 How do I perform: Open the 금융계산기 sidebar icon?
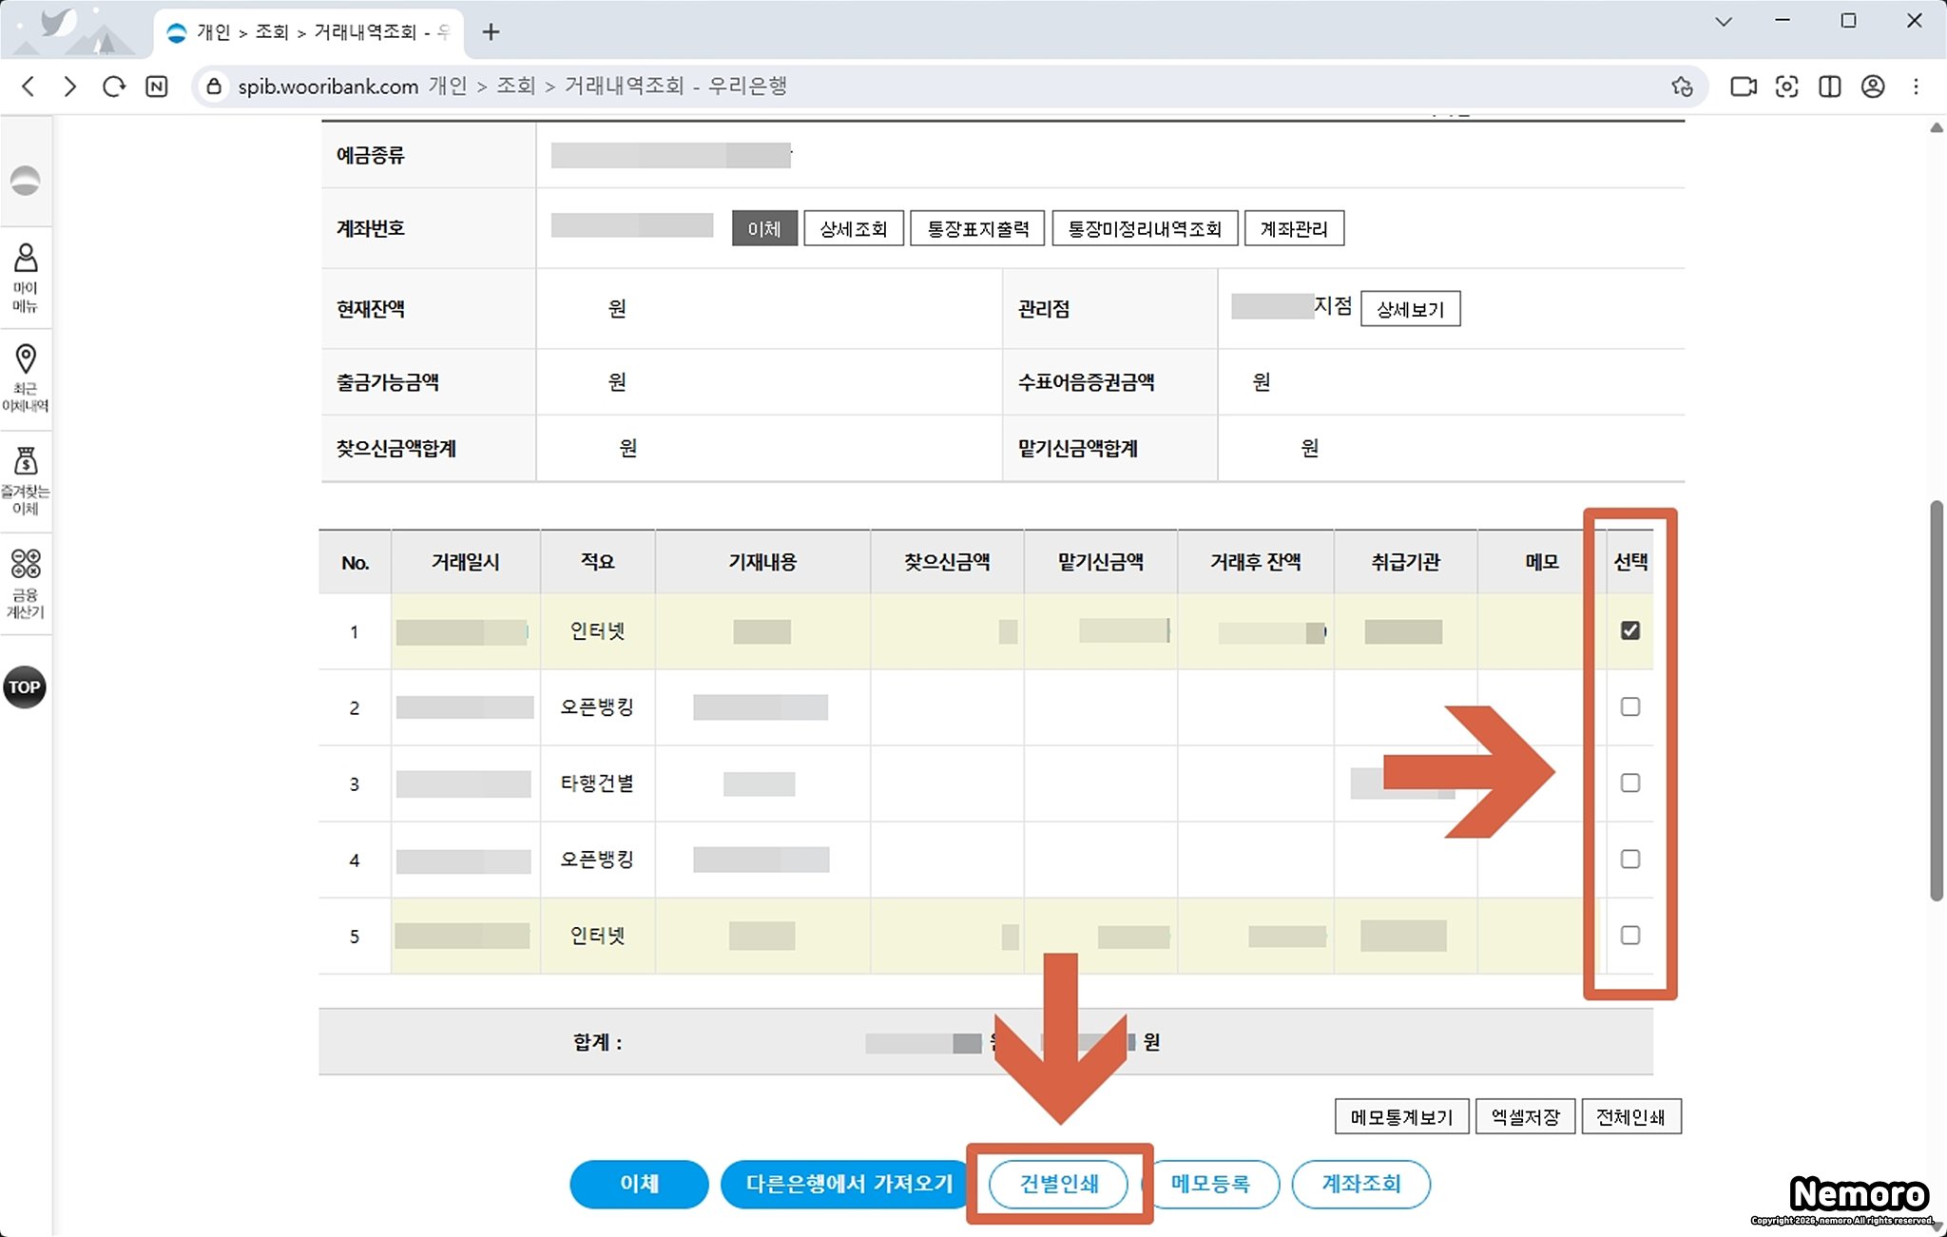point(26,582)
